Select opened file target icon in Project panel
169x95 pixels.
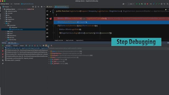pos(33,7)
